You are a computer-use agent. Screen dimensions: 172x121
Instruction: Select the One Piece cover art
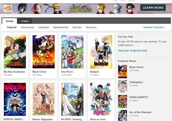click(x=72, y=52)
